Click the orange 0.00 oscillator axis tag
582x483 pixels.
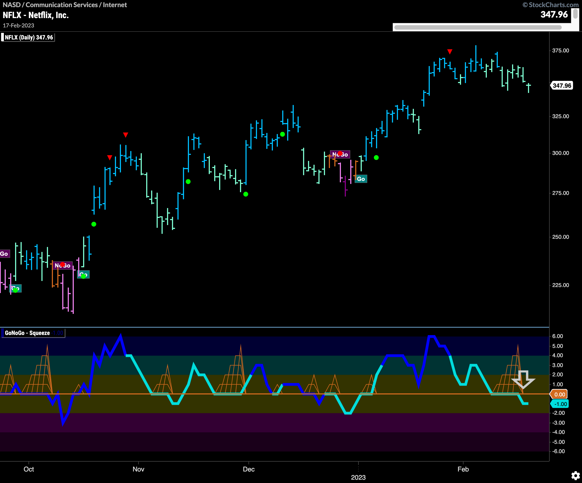[559, 394]
